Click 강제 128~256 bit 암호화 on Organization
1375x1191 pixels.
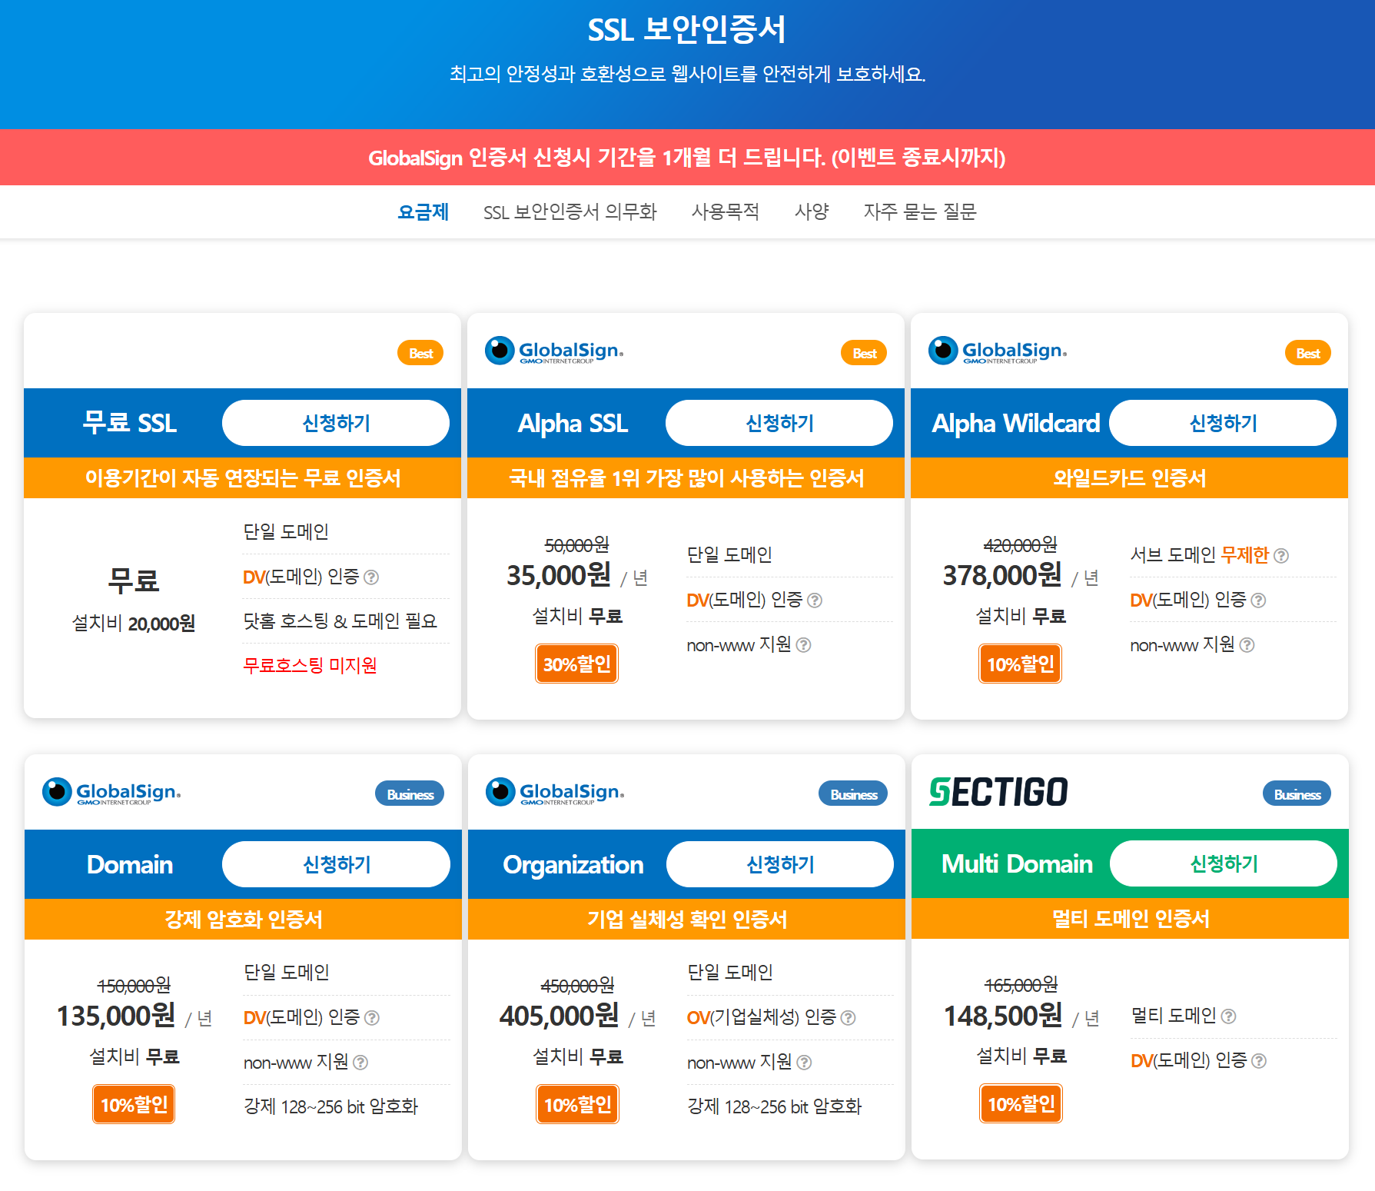775,1106
